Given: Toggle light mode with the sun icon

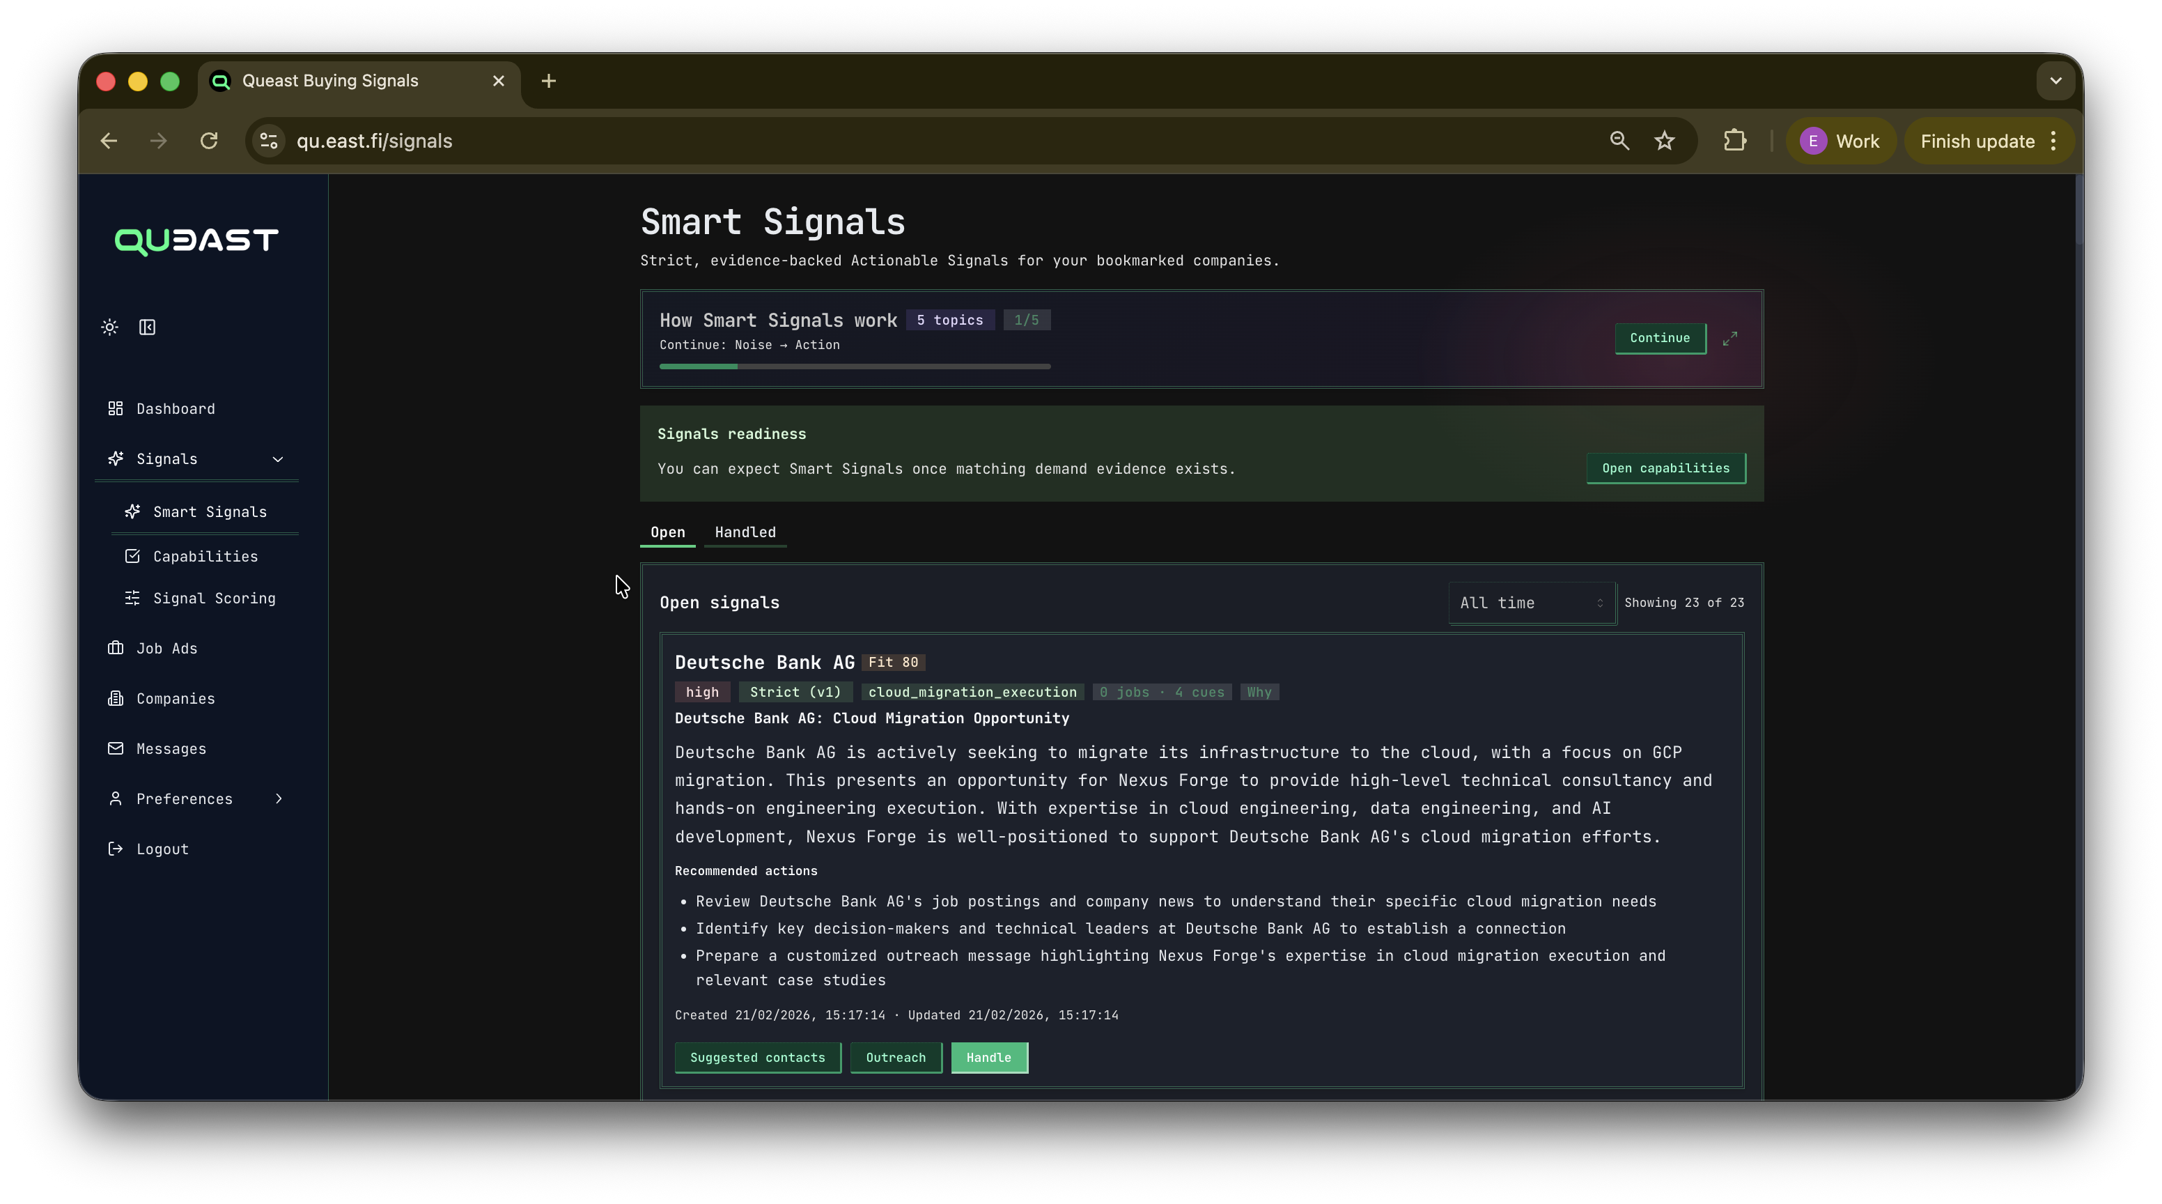Looking at the screenshot, I should [109, 327].
